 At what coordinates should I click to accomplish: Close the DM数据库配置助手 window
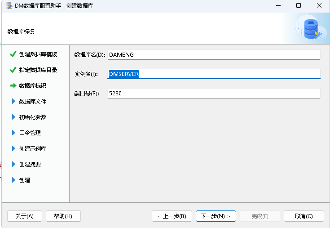(319, 5)
